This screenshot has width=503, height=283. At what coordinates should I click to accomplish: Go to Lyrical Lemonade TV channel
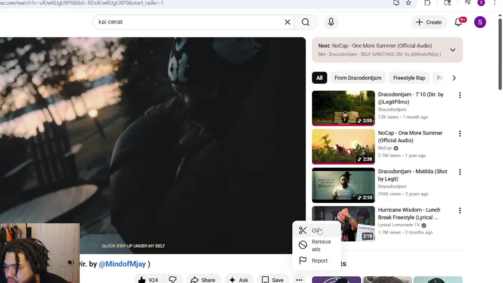pos(399,225)
